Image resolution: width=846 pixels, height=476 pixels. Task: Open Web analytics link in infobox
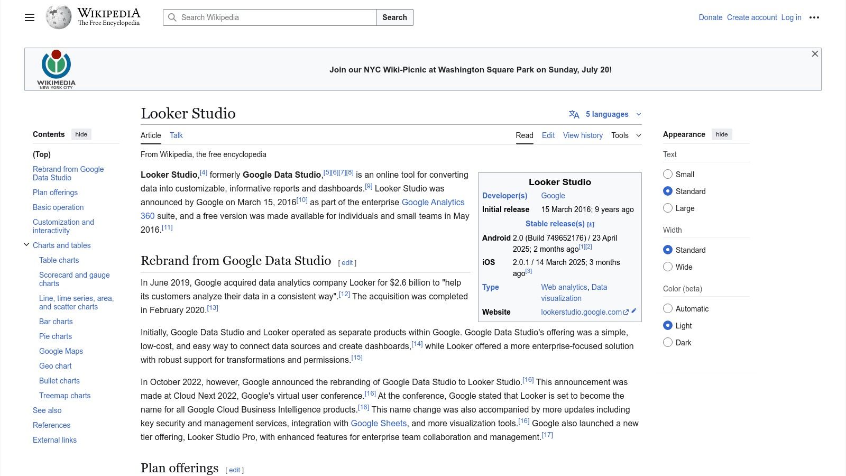tap(564, 287)
